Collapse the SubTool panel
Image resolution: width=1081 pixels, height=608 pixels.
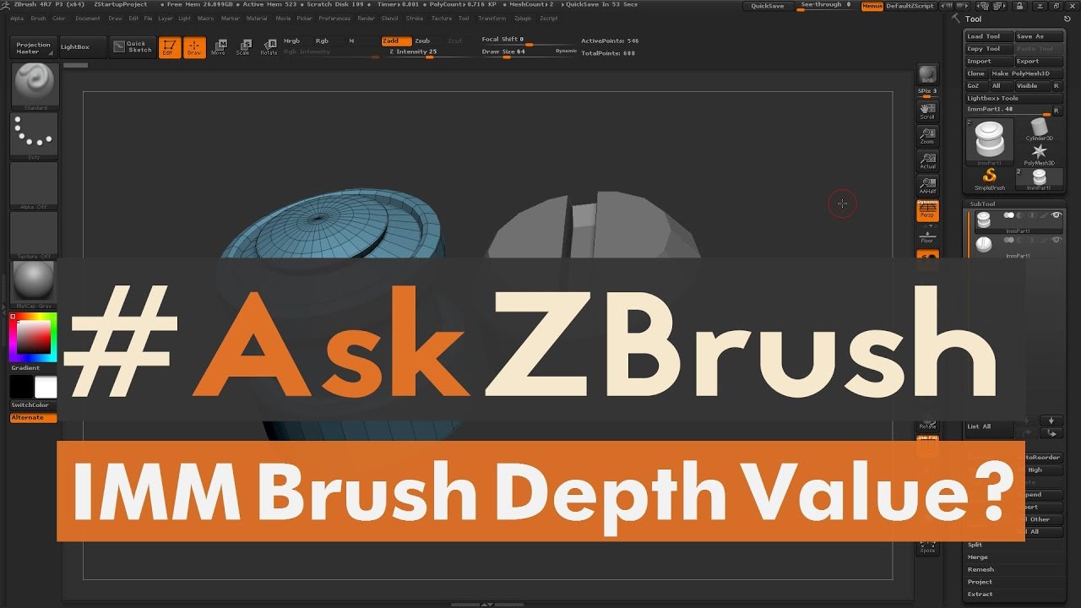click(x=981, y=204)
